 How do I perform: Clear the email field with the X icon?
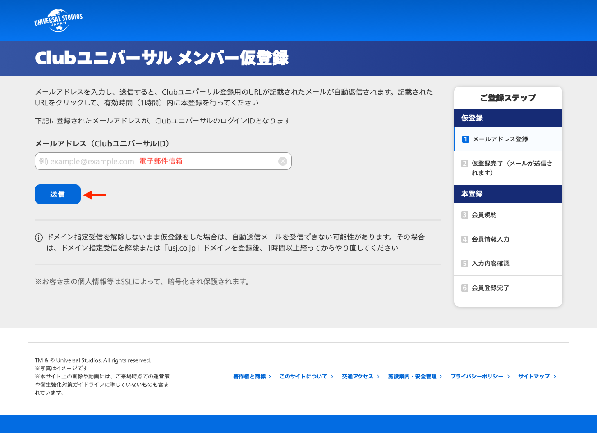[283, 161]
